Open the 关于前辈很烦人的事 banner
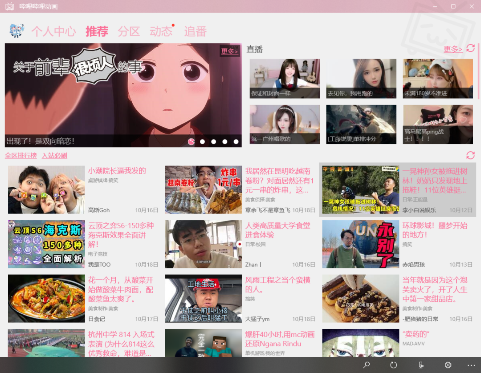The image size is (481, 373). point(123,95)
